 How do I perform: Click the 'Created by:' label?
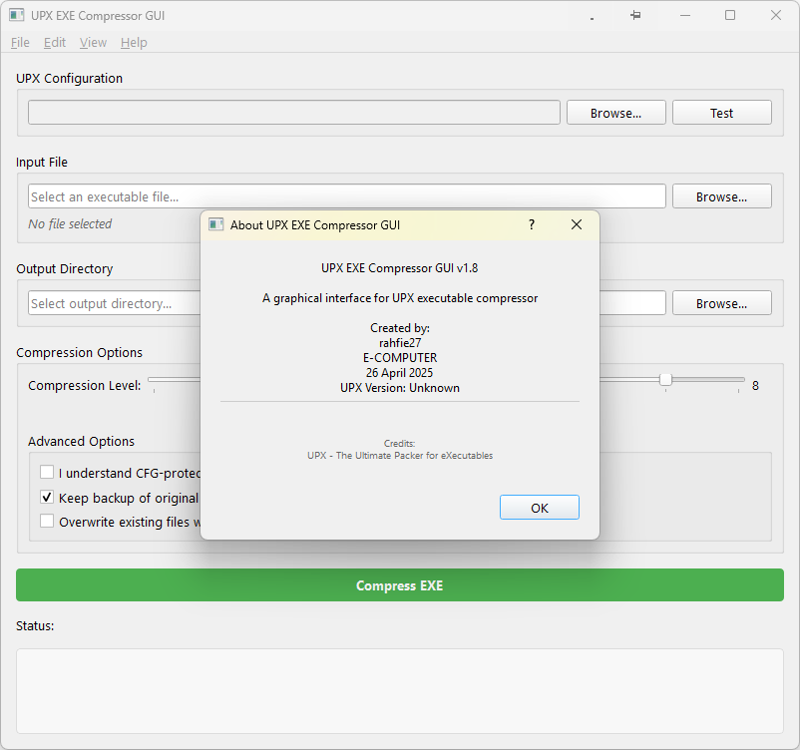(399, 327)
